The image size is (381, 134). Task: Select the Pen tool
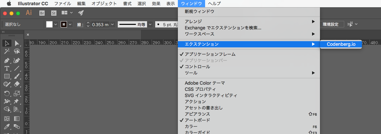click(x=7, y=60)
